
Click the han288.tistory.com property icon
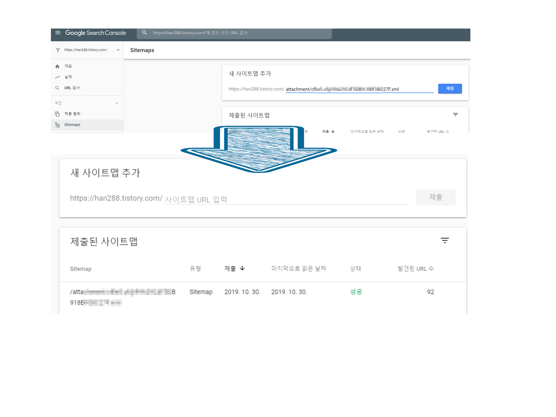point(58,50)
